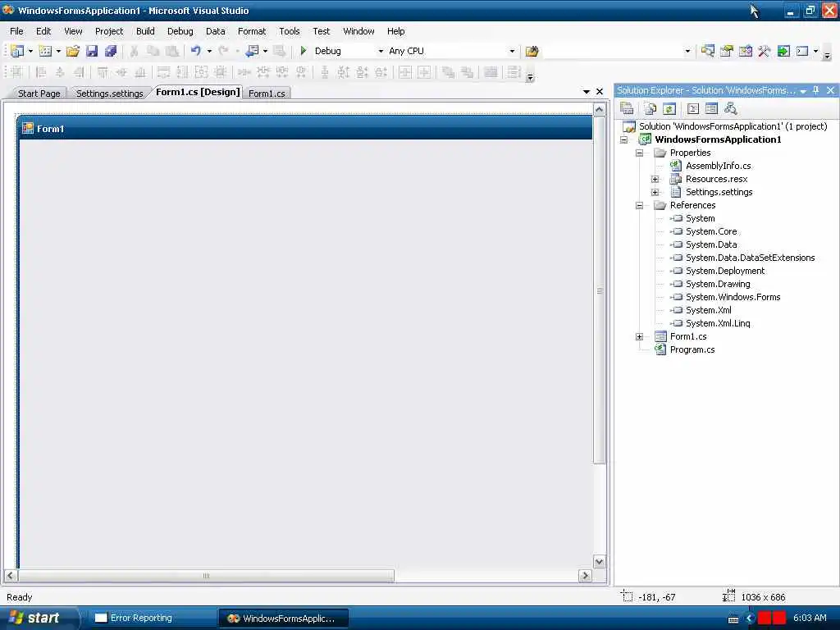Screen dimensions: 840x630
Task: Expand the Settings.settings tree node
Action: (x=655, y=192)
